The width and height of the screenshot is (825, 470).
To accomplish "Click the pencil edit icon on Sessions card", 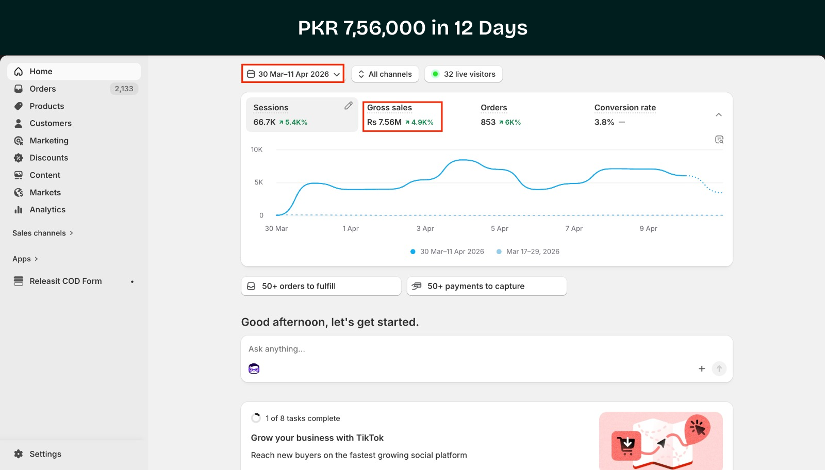I will click(x=349, y=106).
